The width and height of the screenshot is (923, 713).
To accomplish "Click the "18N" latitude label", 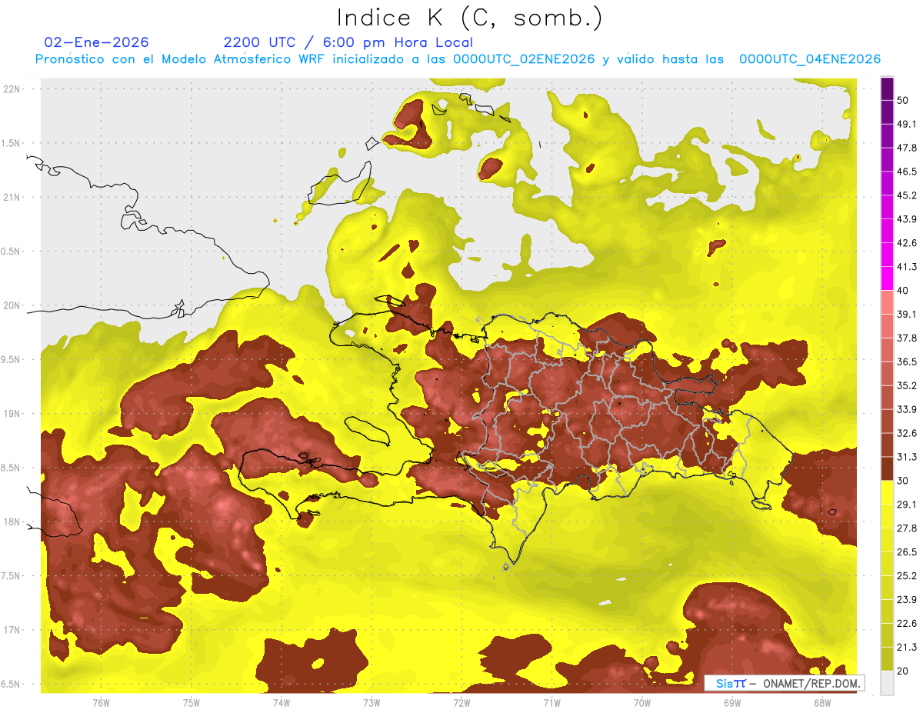I will 12,521.
